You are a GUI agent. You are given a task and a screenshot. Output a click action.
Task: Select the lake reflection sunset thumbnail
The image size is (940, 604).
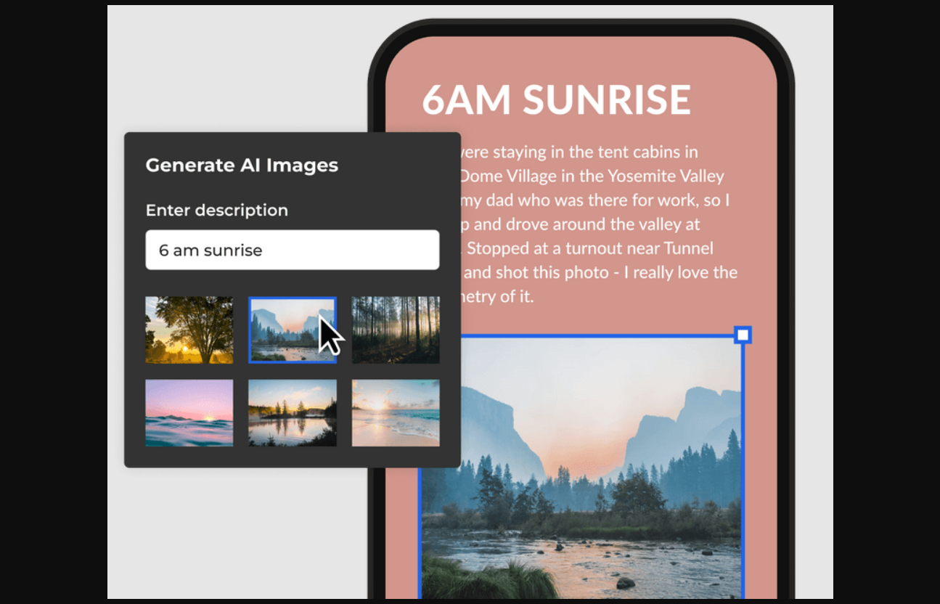point(292,412)
